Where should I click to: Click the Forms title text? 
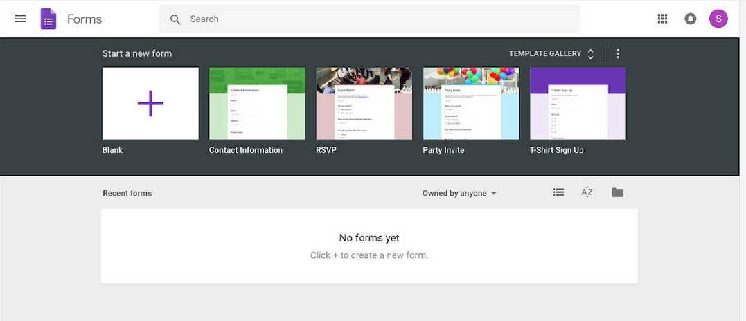pos(85,19)
